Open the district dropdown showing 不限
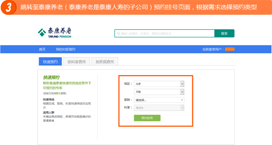The width and height of the screenshot is (272, 145). [159, 92]
